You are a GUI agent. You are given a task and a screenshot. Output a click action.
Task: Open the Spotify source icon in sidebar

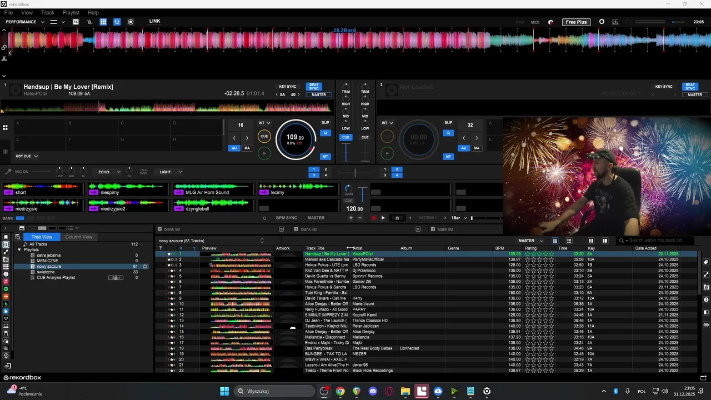click(x=6, y=289)
